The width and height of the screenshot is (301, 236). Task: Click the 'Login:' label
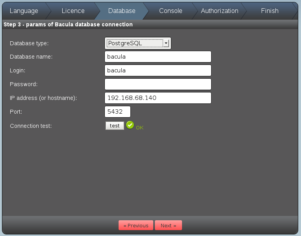(x=17, y=70)
